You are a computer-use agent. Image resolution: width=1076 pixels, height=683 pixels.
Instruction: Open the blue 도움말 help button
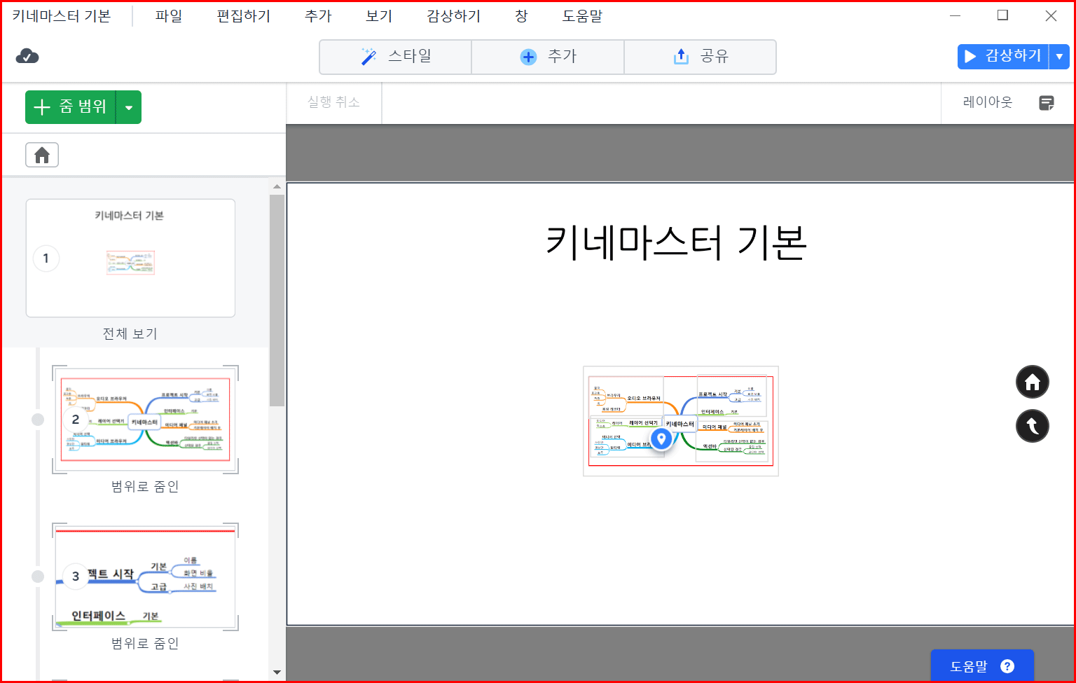[x=982, y=666]
